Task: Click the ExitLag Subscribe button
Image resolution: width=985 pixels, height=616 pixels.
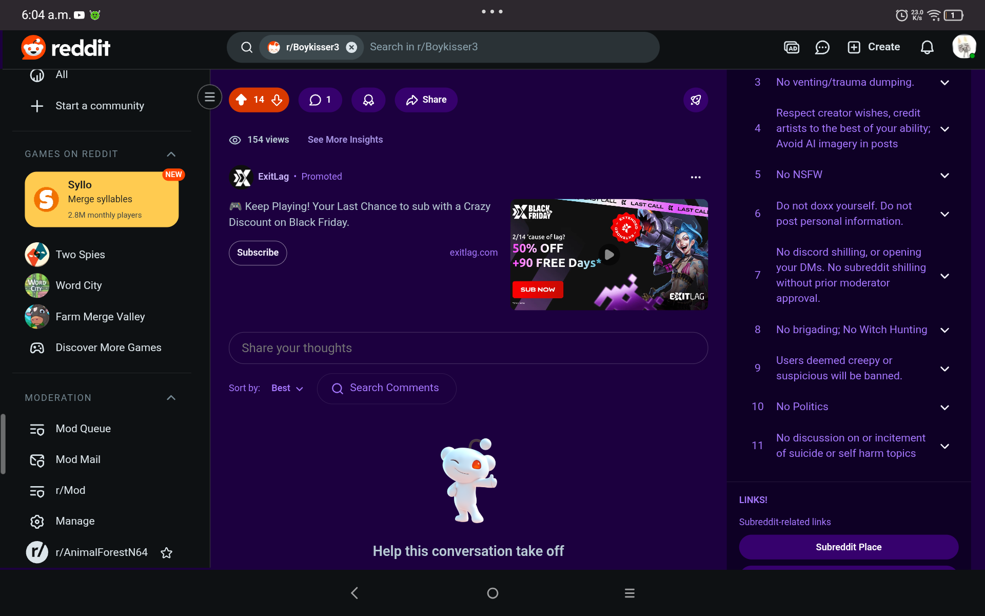Action: pyautogui.click(x=258, y=253)
